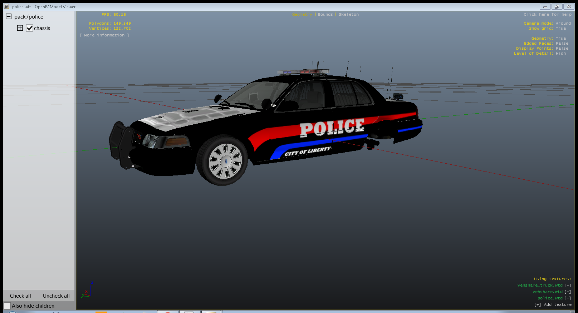Collapse the pack/police tree node

9,16
